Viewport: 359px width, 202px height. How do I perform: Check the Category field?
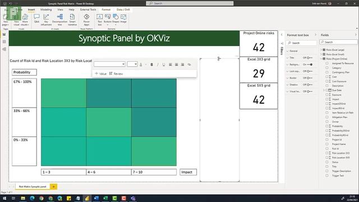(327, 68)
